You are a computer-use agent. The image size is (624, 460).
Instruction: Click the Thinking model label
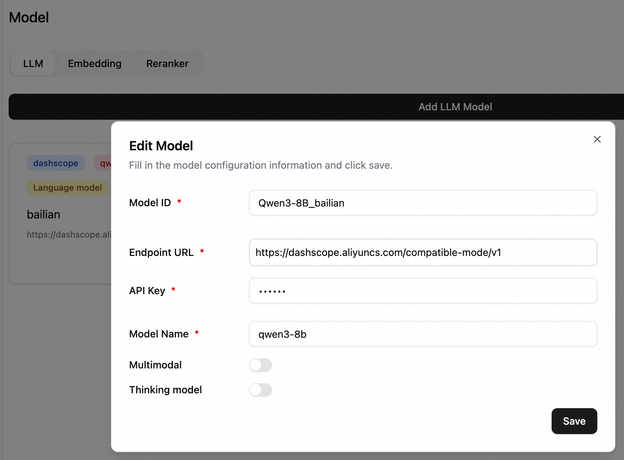coord(165,390)
